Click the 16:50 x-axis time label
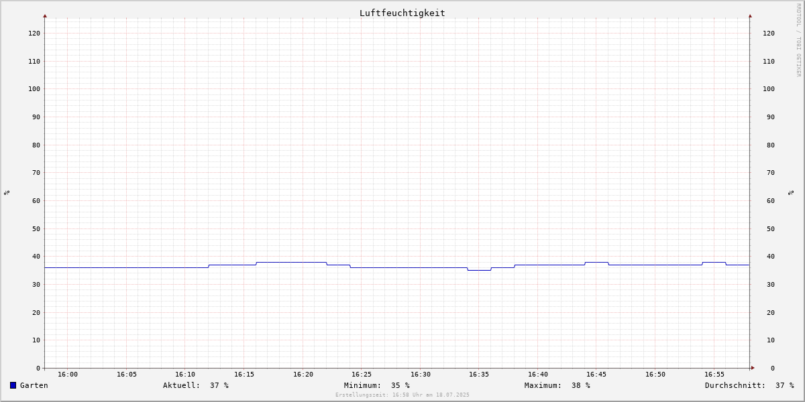 tap(655, 375)
